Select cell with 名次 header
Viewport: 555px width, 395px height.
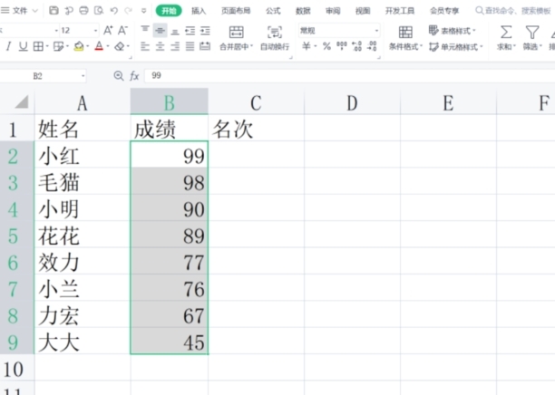pyautogui.click(x=256, y=129)
